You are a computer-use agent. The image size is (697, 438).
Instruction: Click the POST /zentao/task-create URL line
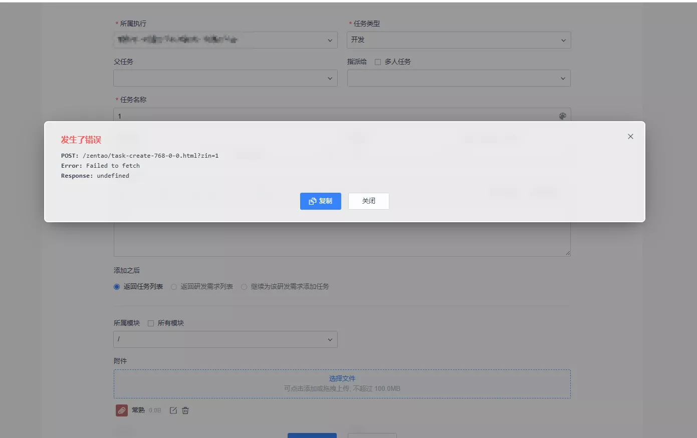140,156
